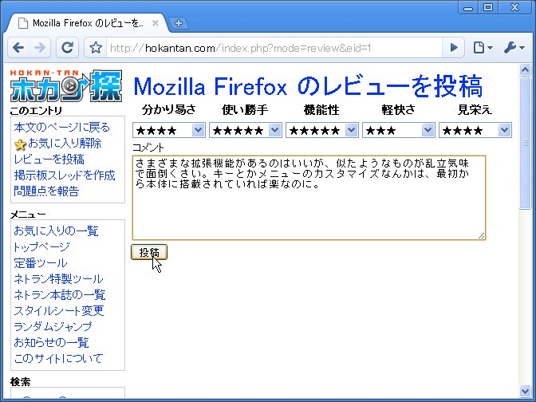The image size is (536, 402).
Task: Open the 分かり易さ rating dropdown
Action: click(169, 130)
